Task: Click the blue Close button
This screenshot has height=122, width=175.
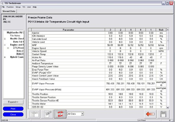Action: point(13,115)
